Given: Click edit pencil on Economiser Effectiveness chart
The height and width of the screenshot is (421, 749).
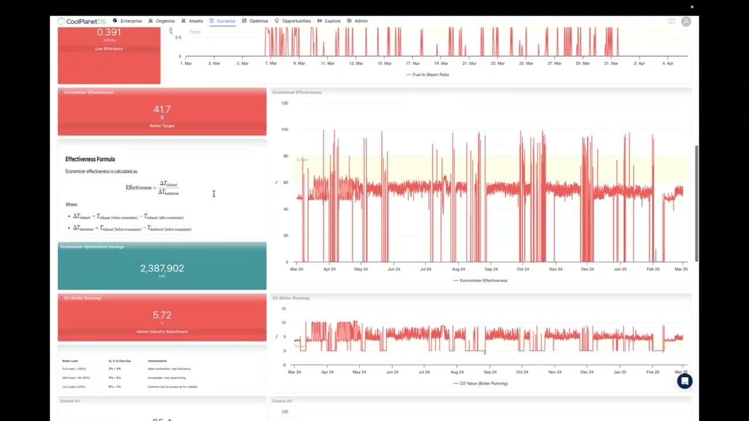Looking at the screenshot, I should [x=276, y=182].
